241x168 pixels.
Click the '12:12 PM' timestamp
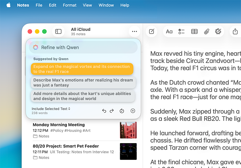pyautogui.click(x=40, y=130)
